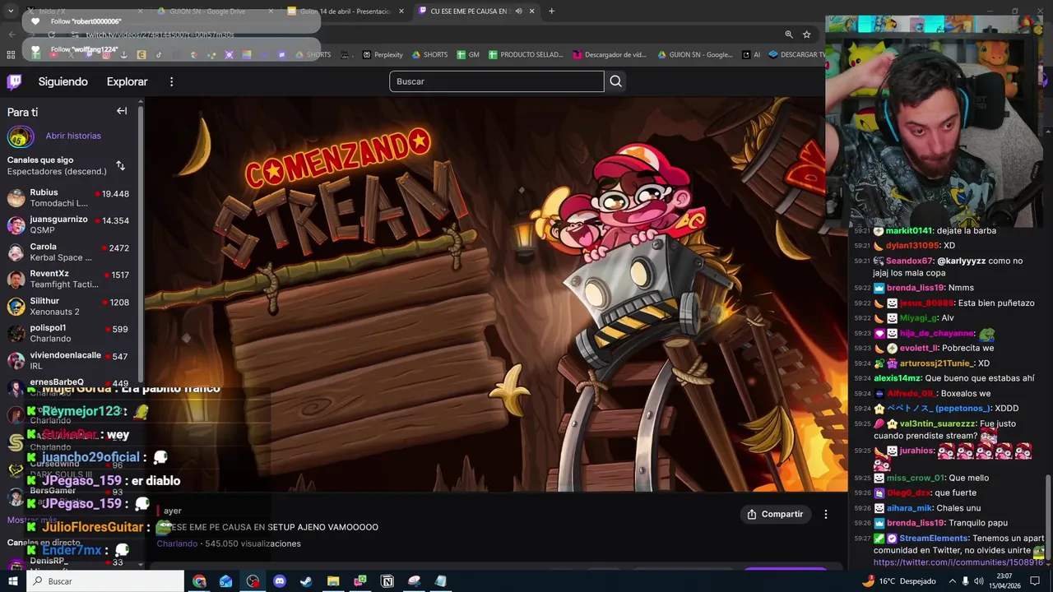The height and width of the screenshot is (592, 1053).
Task: Open the AI bookmark
Action: (751, 55)
